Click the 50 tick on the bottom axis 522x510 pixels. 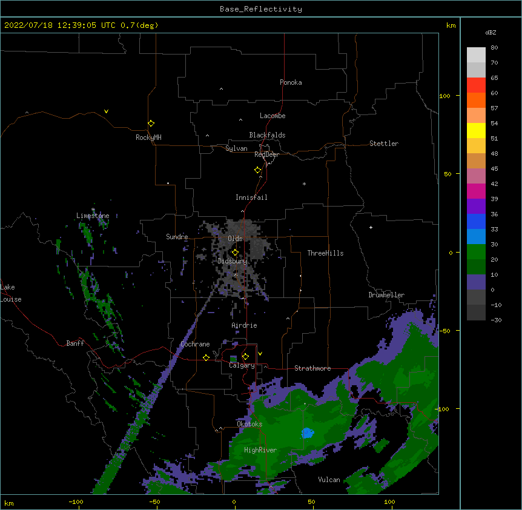pos(311,502)
